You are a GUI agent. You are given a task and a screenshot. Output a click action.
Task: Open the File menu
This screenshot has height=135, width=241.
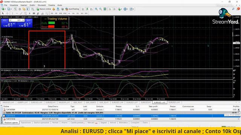coord(6,5)
